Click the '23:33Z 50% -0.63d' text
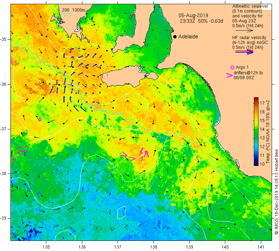Viewport: 279px width, 251px height. 202,21
